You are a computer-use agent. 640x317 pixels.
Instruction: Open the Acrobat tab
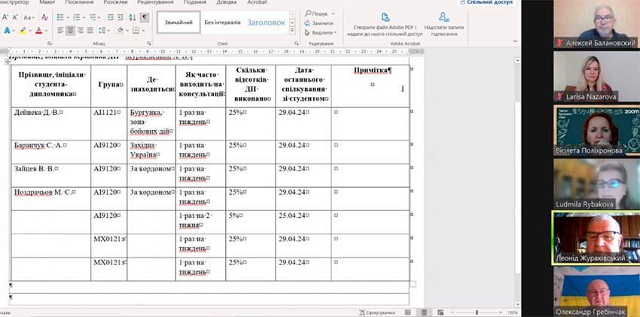pos(258,2)
